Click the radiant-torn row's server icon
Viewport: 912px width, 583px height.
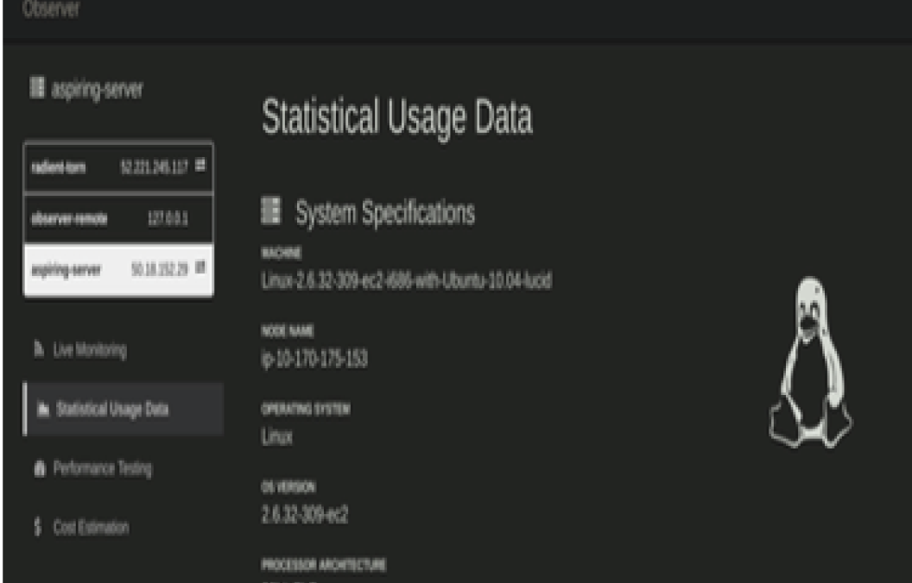pos(200,165)
